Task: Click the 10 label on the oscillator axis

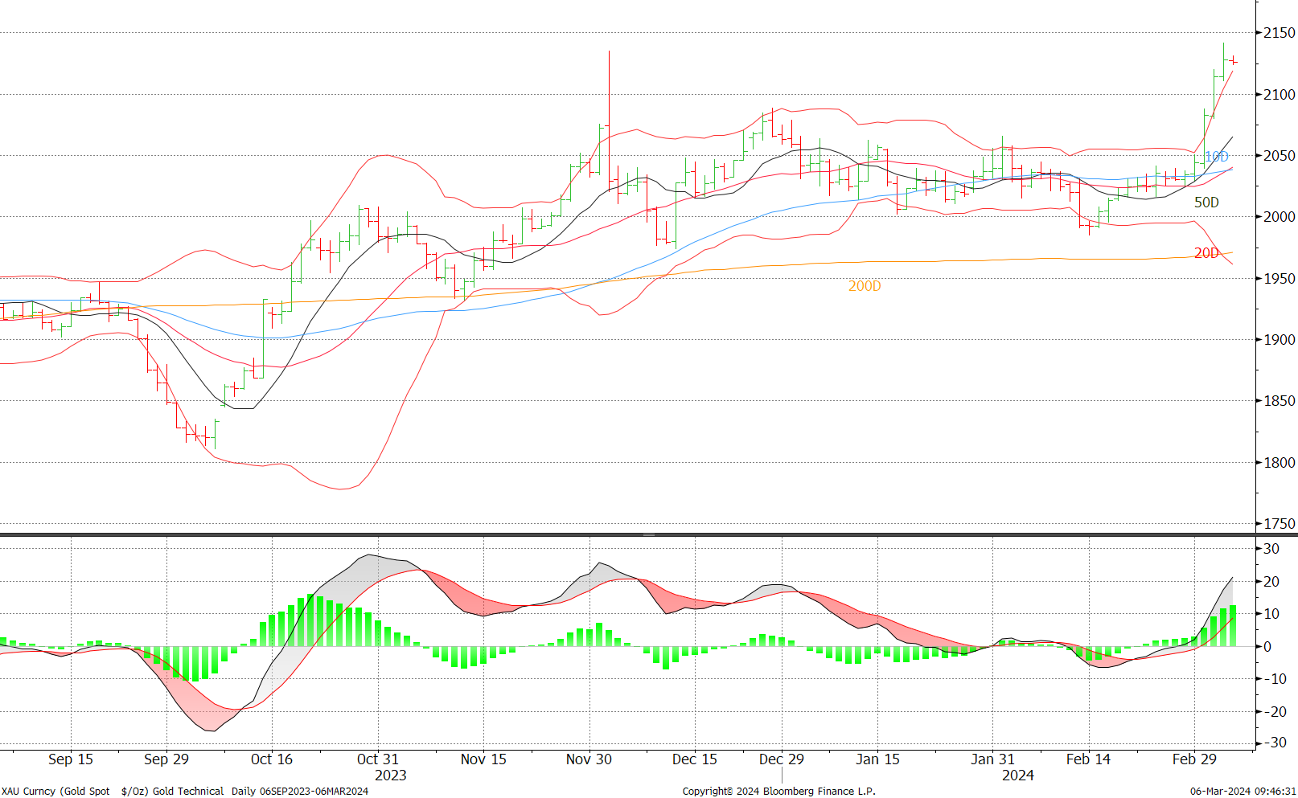Action: click(1271, 614)
